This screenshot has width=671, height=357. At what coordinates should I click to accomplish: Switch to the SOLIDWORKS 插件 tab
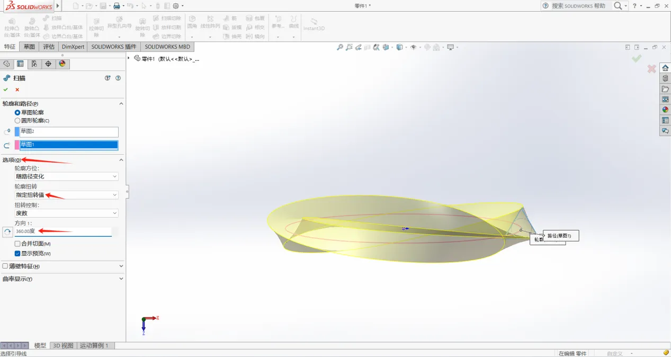114,47
